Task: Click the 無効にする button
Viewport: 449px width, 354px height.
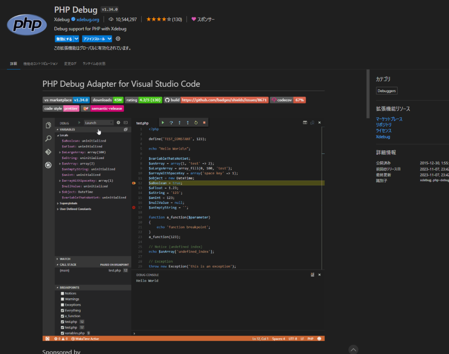Action: point(64,39)
